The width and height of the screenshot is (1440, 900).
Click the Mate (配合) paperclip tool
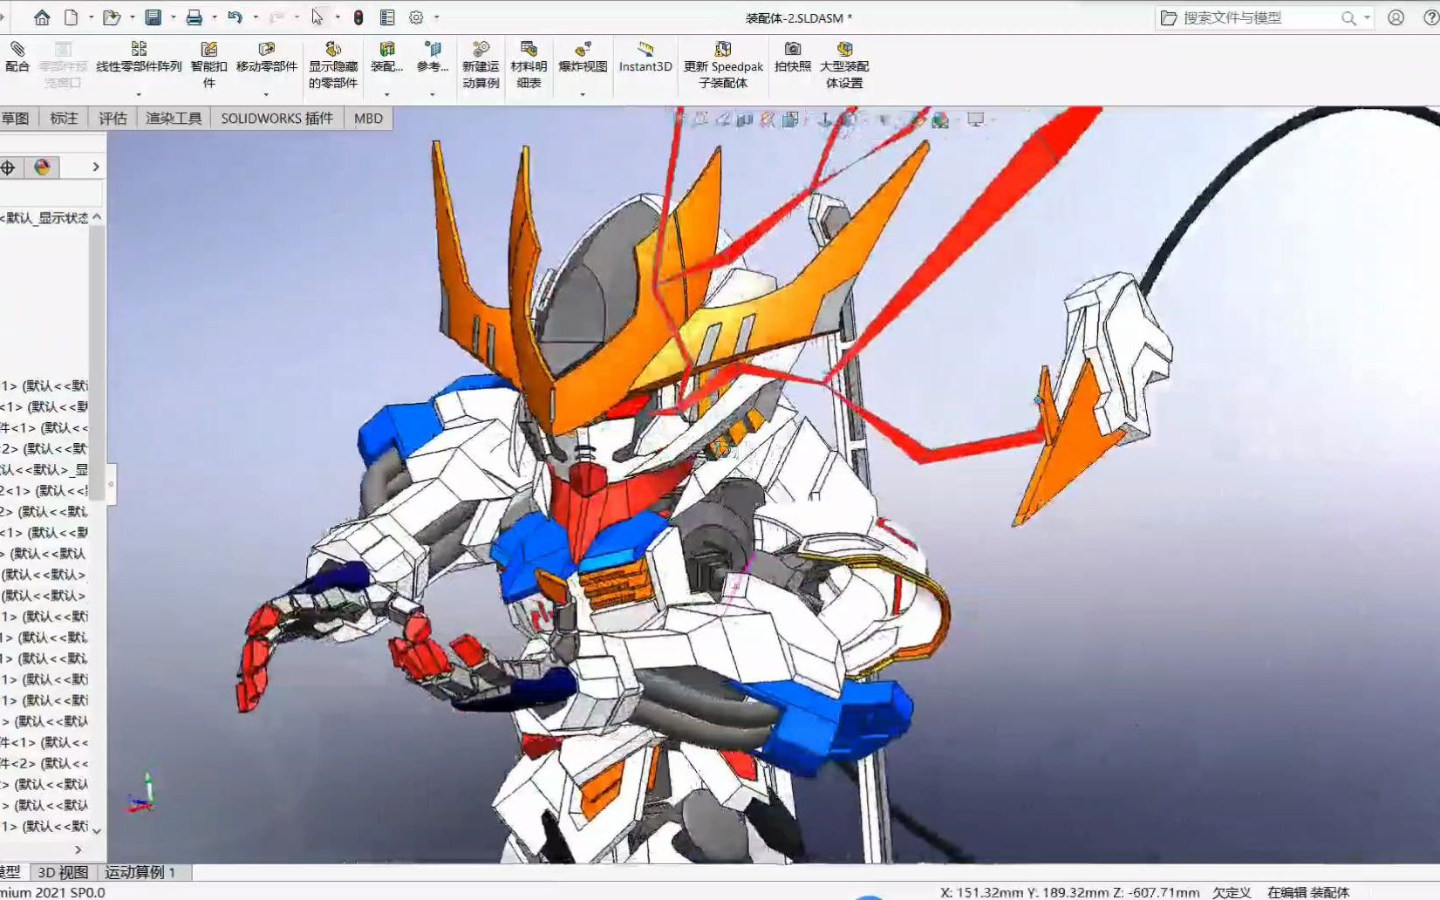(x=17, y=58)
